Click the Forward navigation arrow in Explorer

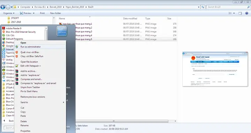point(8,7)
